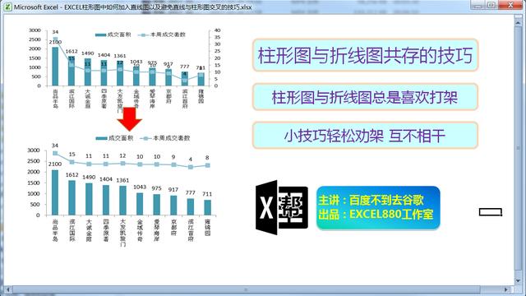Click the 1043 bar in the lower chart
Screen dimensions: 526x296
tap(140, 204)
